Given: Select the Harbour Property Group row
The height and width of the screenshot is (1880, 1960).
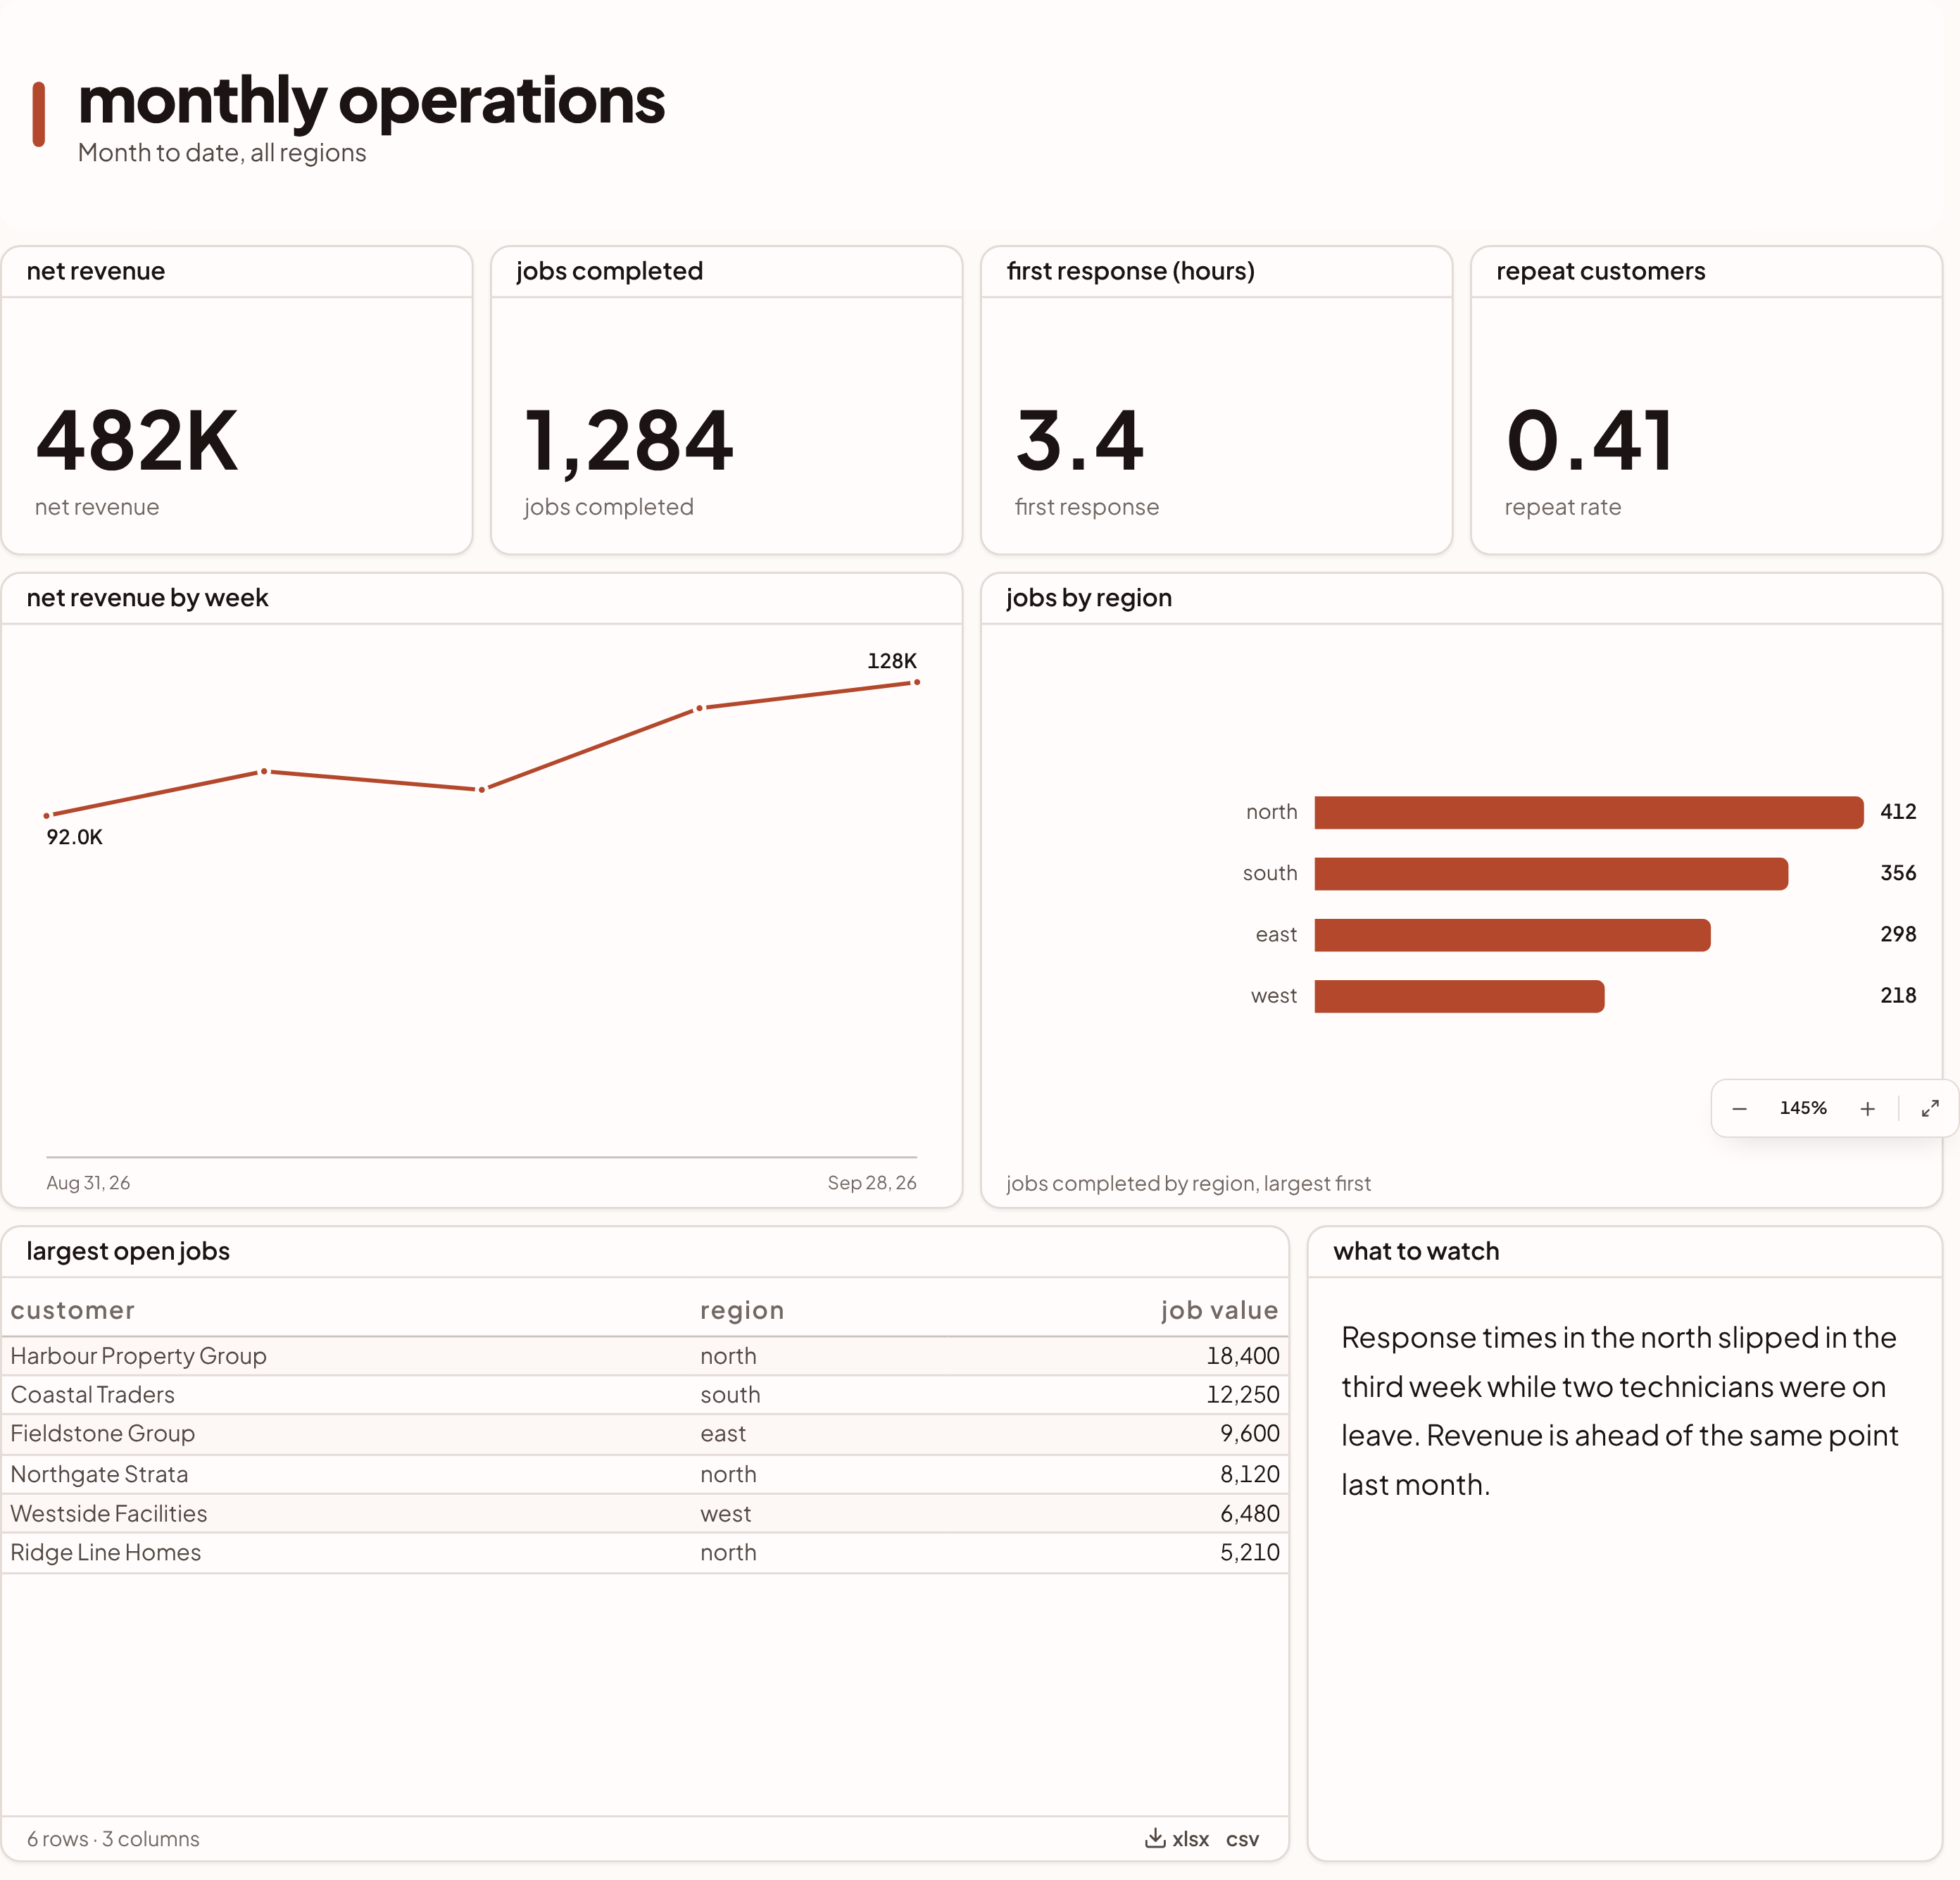Looking at the screenshot, I should pos(645,1356).
